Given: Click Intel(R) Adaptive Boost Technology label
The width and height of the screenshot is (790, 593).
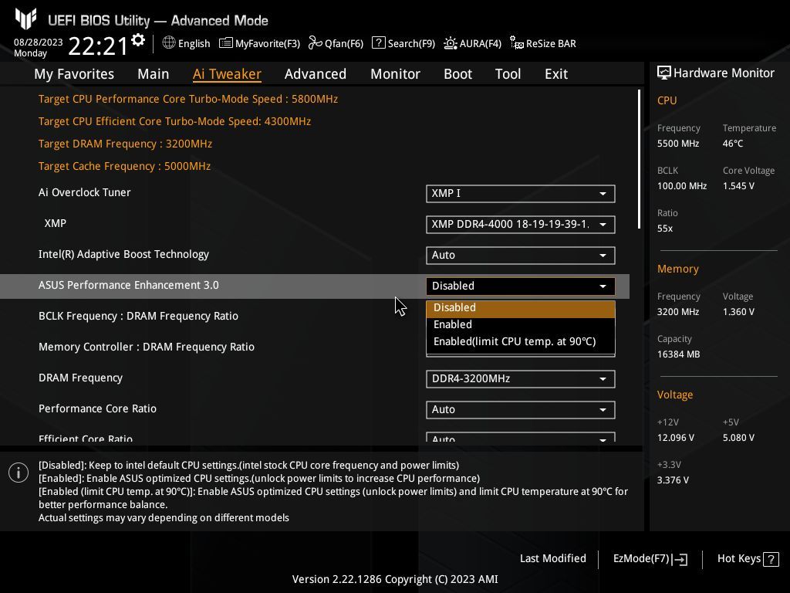Looking at the screenshot, I should [123, 255].
